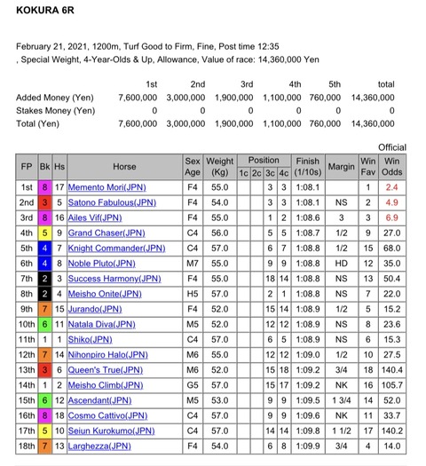The height and width of the screenshot is (466, 426).
Task: Click the 53.0 weight for Ascendant
Action: coord(220,400)
